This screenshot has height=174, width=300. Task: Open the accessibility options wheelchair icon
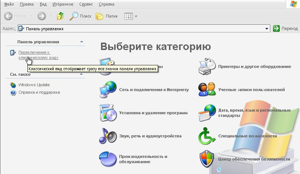pos(206,136)
